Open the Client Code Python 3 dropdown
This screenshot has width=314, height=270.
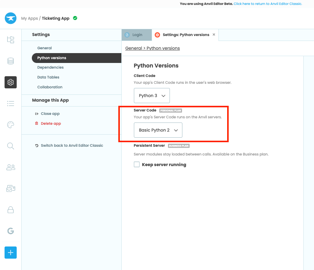(x=152, y=96)
